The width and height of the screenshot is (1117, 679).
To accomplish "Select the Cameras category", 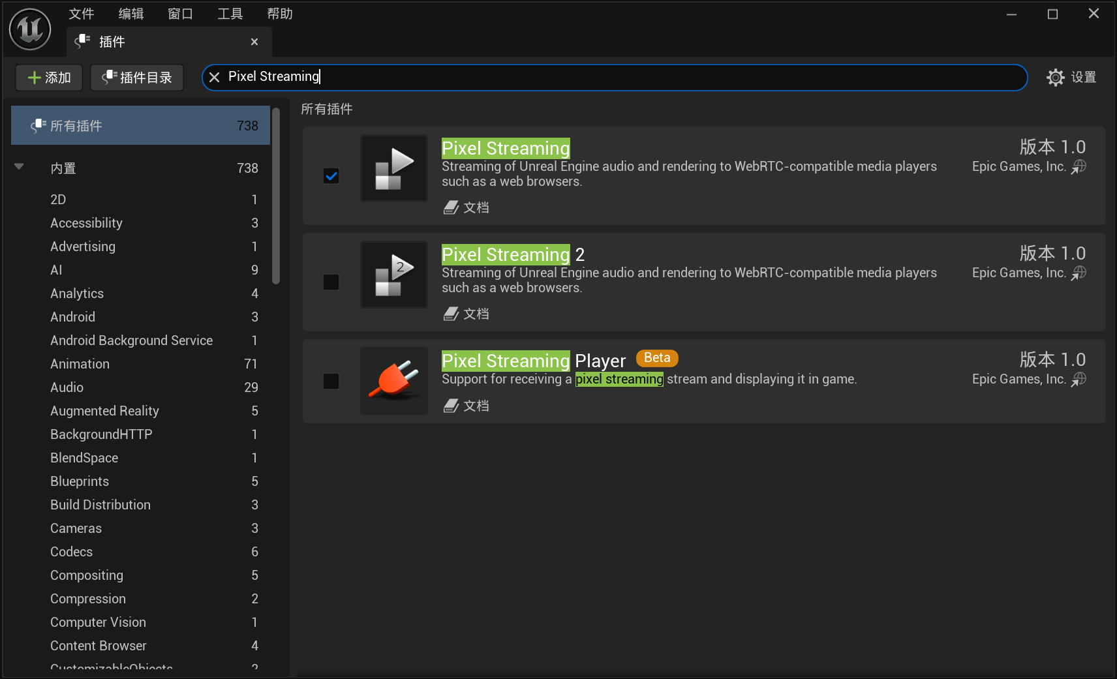I will coord(141,528).
